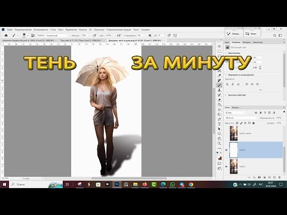
Task: Select the Zoom tool in the tools panel
Action: pyautogui.click(x=219, y=143)
